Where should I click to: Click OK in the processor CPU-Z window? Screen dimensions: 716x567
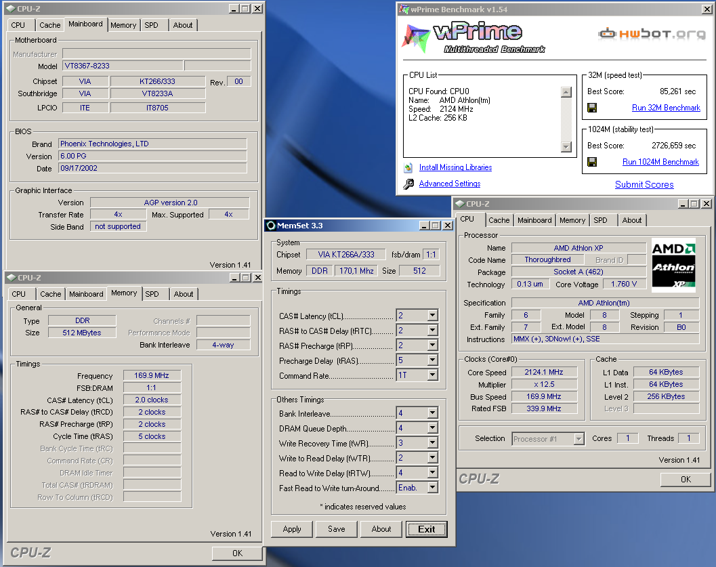[x=686, y=480]
